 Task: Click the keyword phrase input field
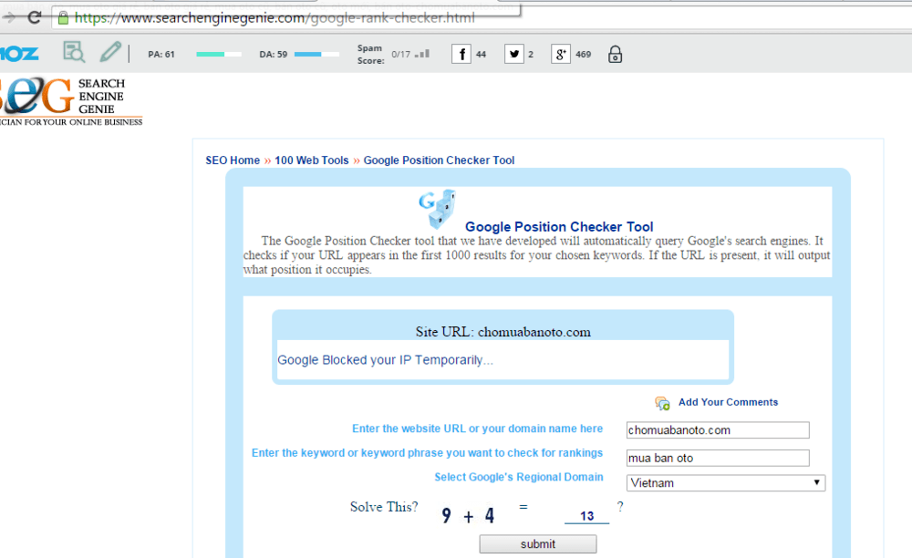point(718,458)
